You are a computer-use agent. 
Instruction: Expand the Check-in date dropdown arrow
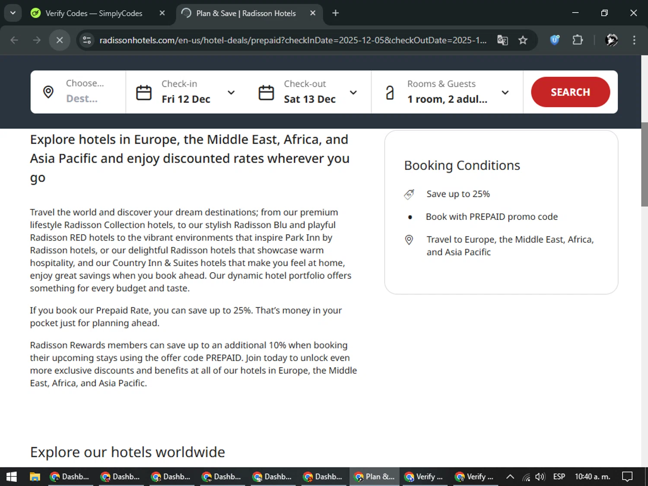(231, 92)
